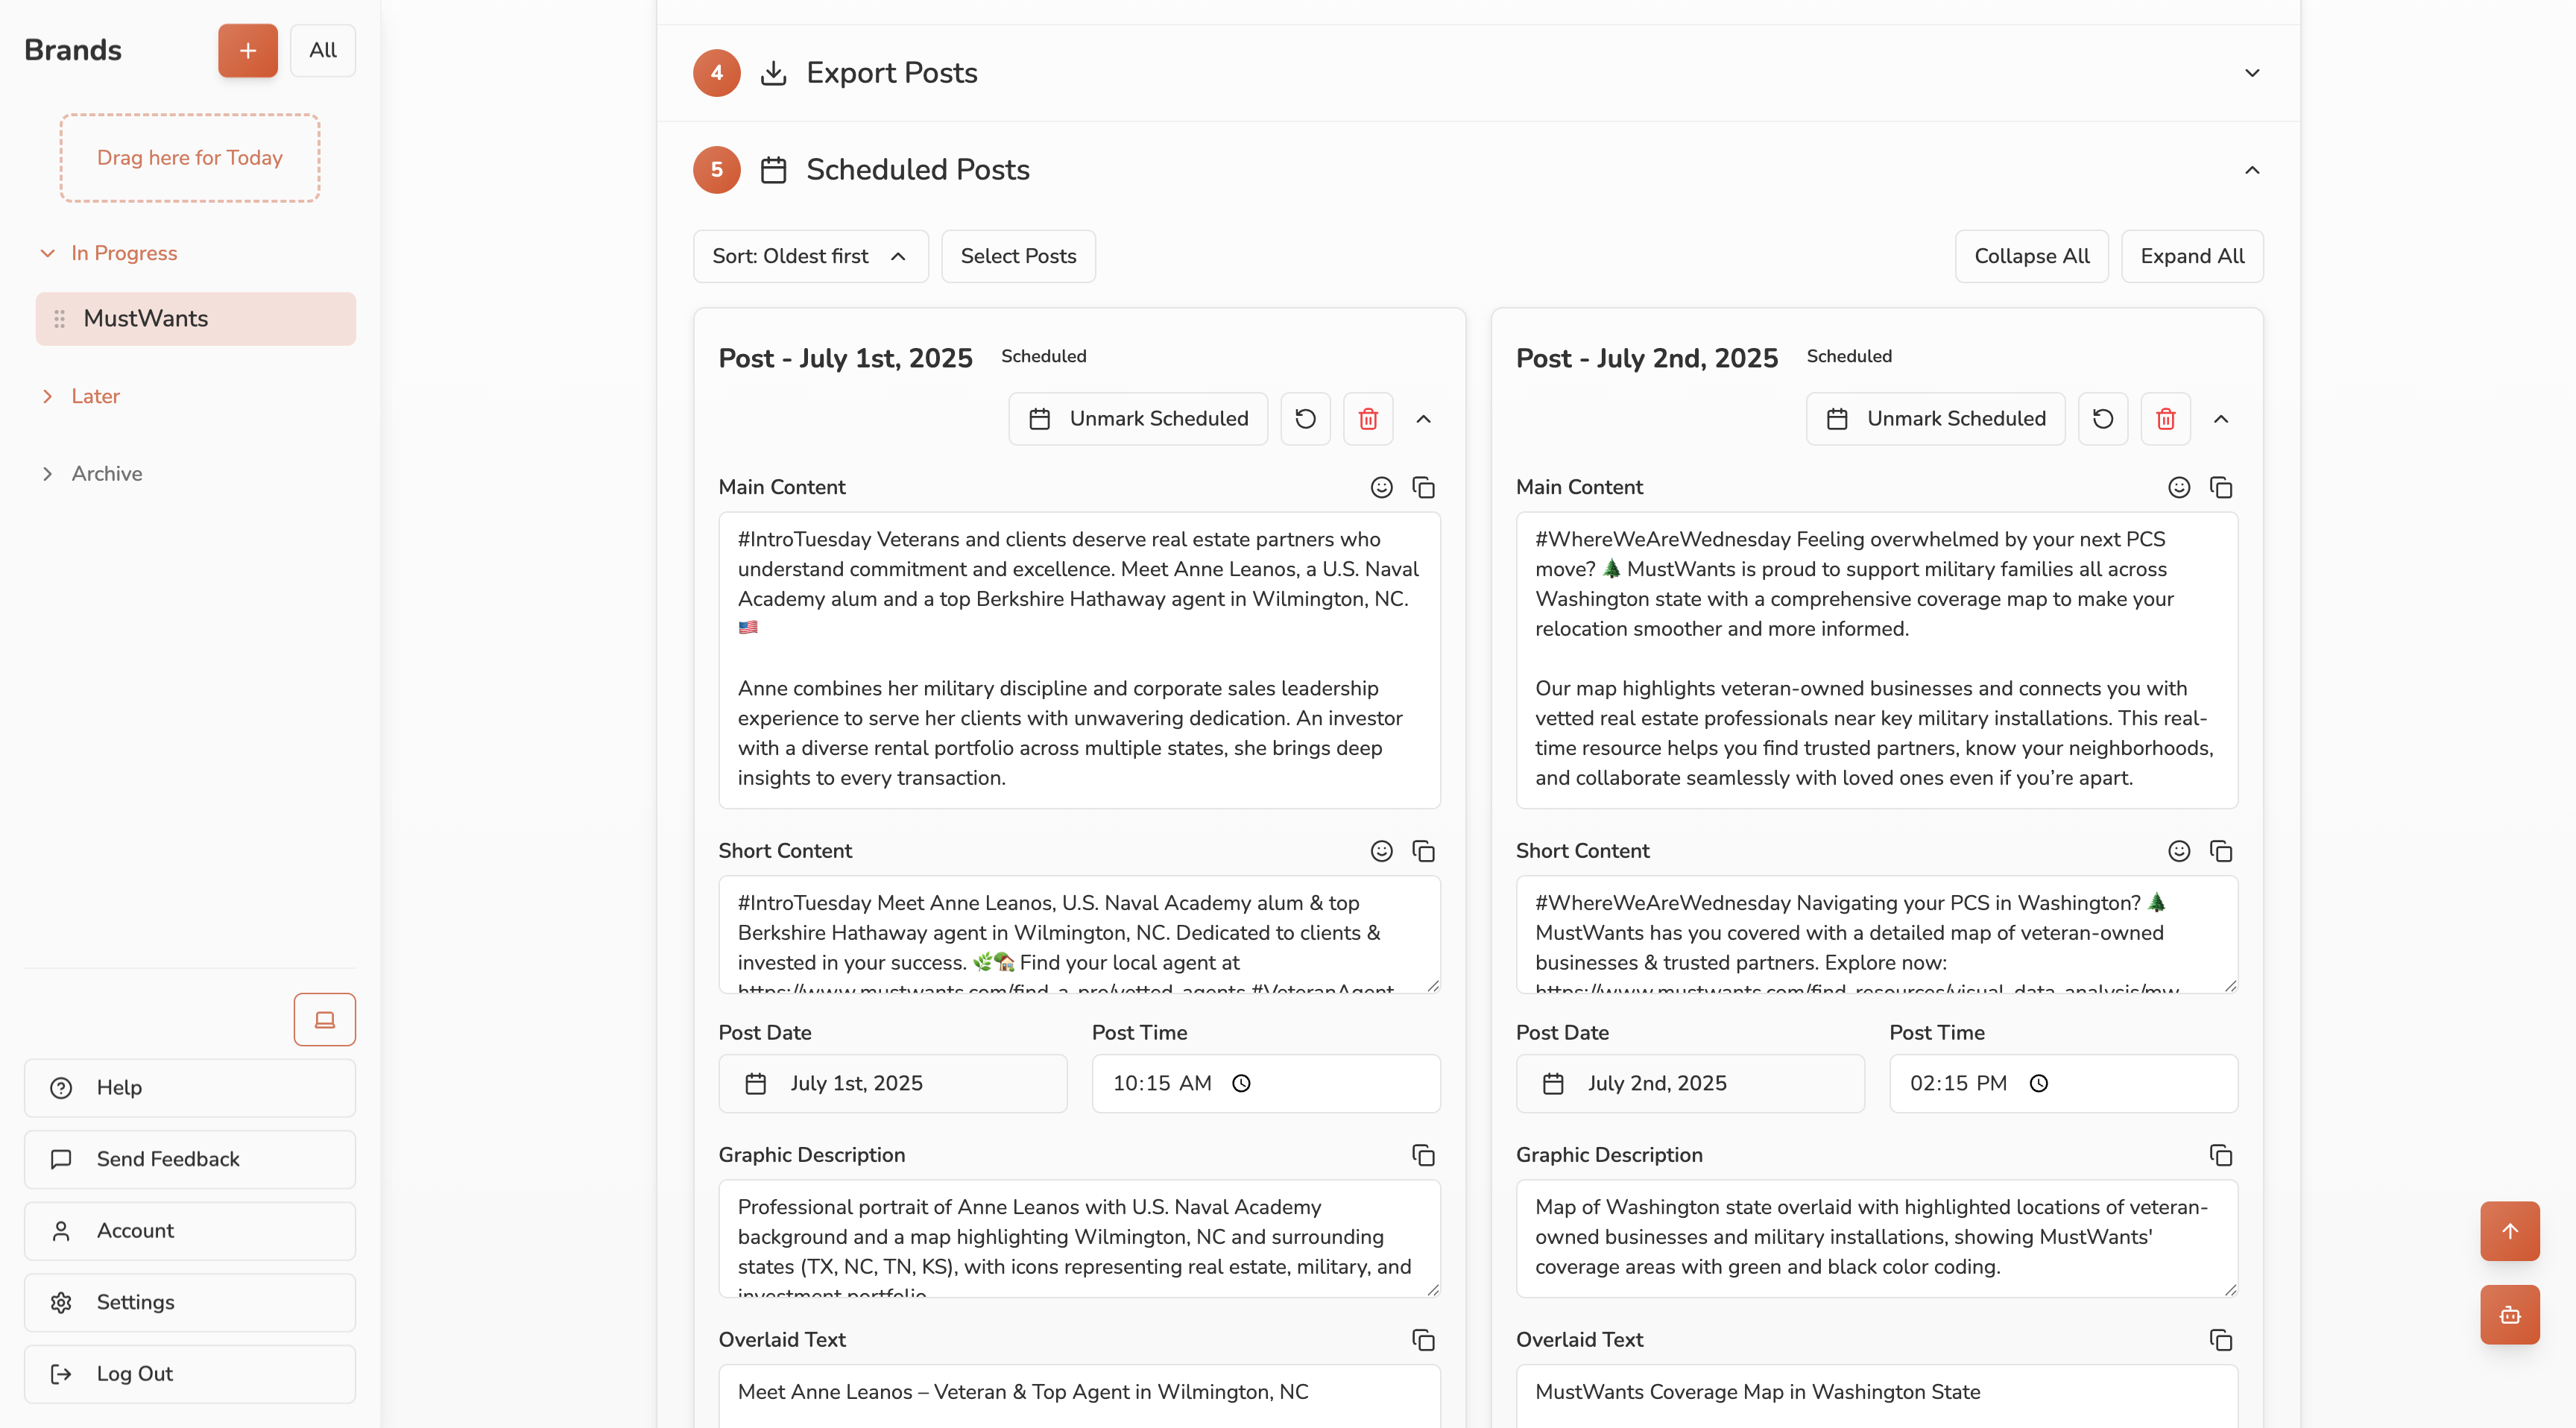Go to Account page
This screenshot has height=1428, width=2576.
(190, 1230)
